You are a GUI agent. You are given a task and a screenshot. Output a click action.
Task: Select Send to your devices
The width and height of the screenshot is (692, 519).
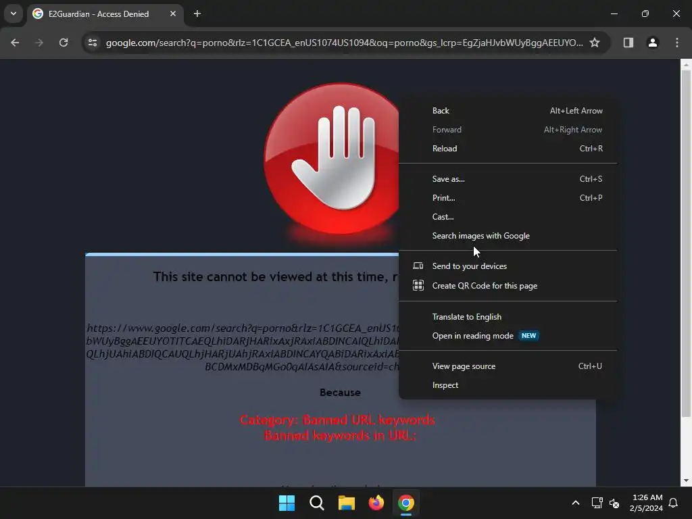pyautogui.click(x=508, y=266)
